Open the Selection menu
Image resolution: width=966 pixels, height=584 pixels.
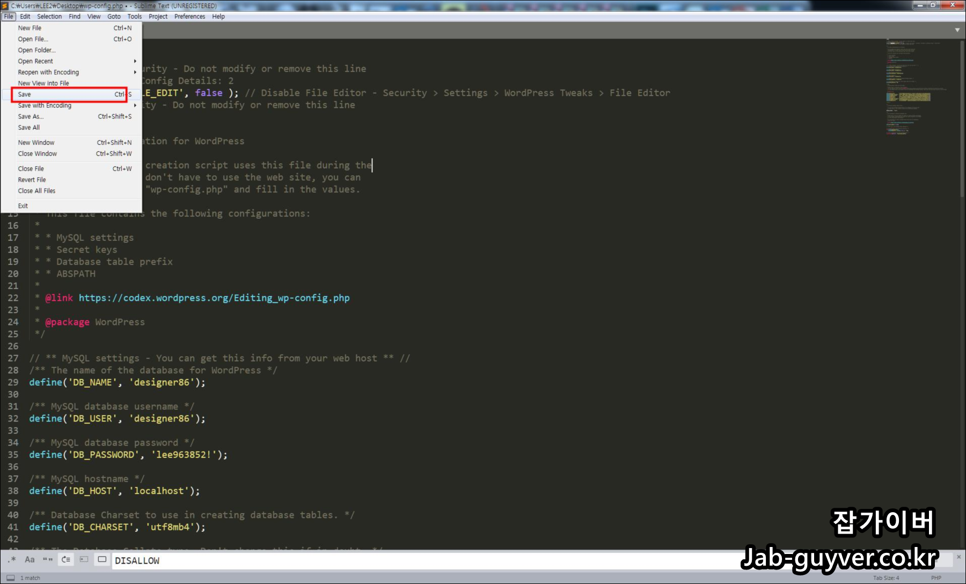(x=49, y=17)
